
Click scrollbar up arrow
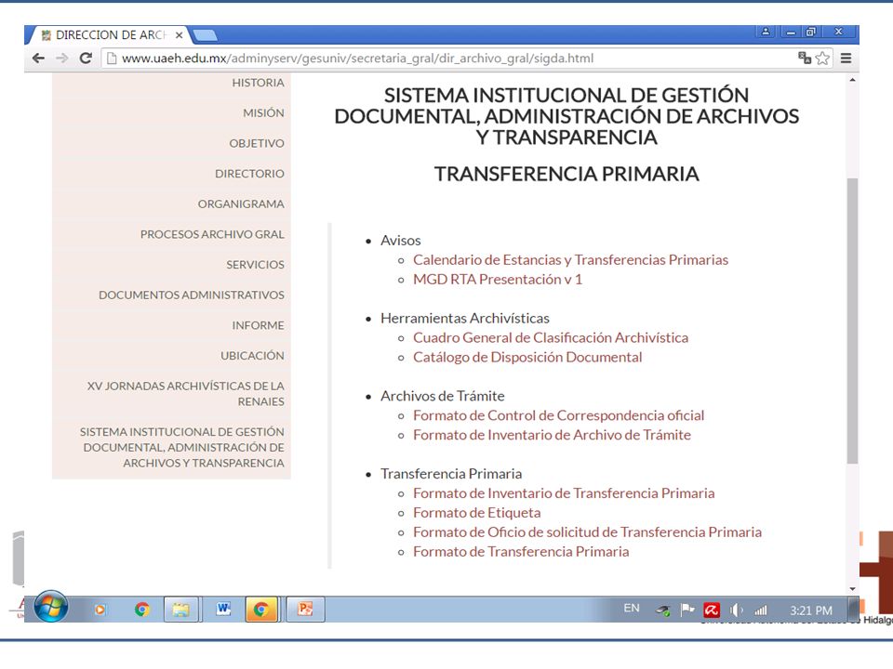point(852,80)
